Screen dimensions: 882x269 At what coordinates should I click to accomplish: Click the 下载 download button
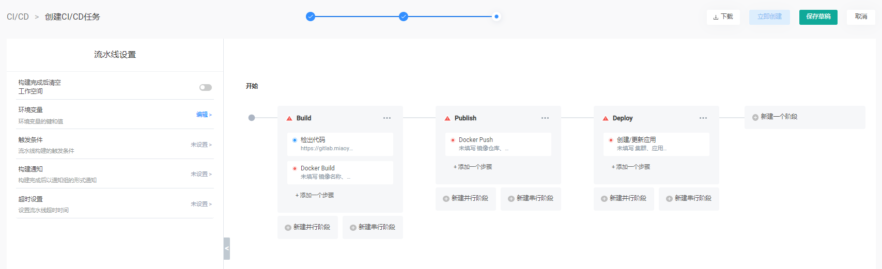point(723,17)
